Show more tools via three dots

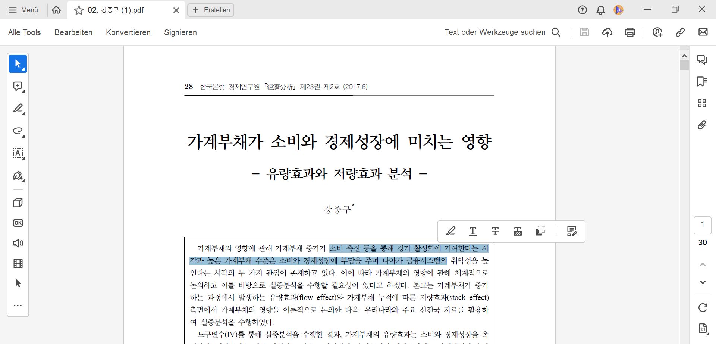(18, 306)
